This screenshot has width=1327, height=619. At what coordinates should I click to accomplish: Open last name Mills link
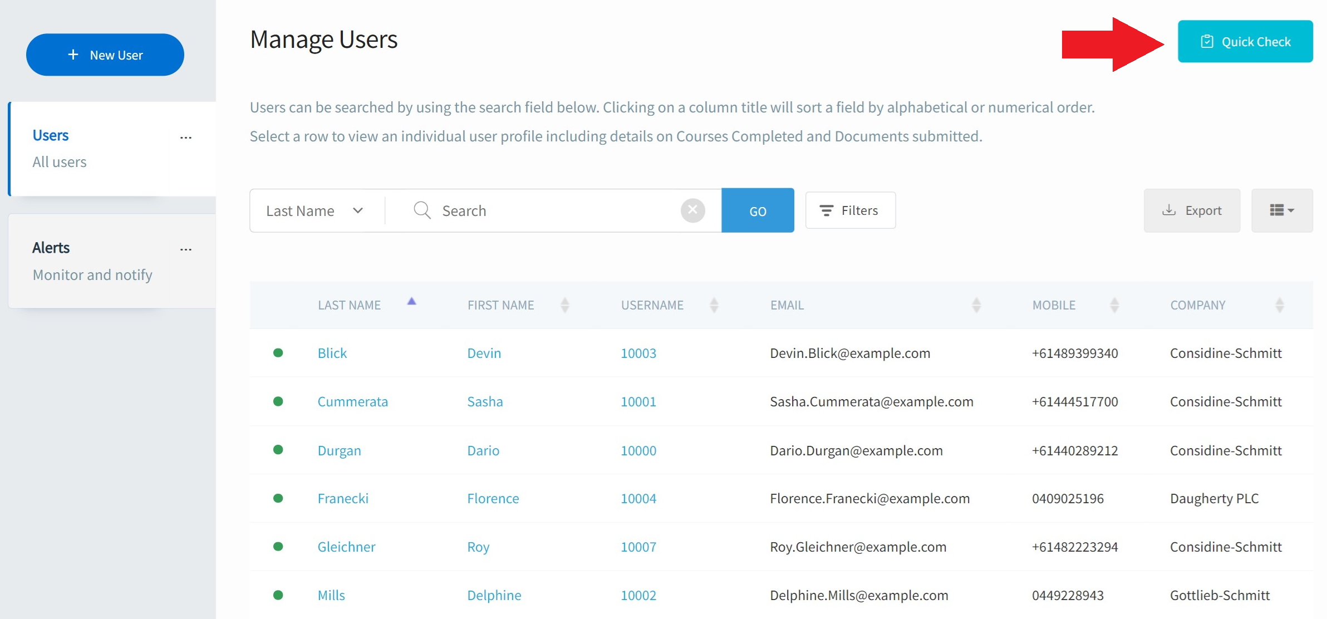click(x=331, y=596)
